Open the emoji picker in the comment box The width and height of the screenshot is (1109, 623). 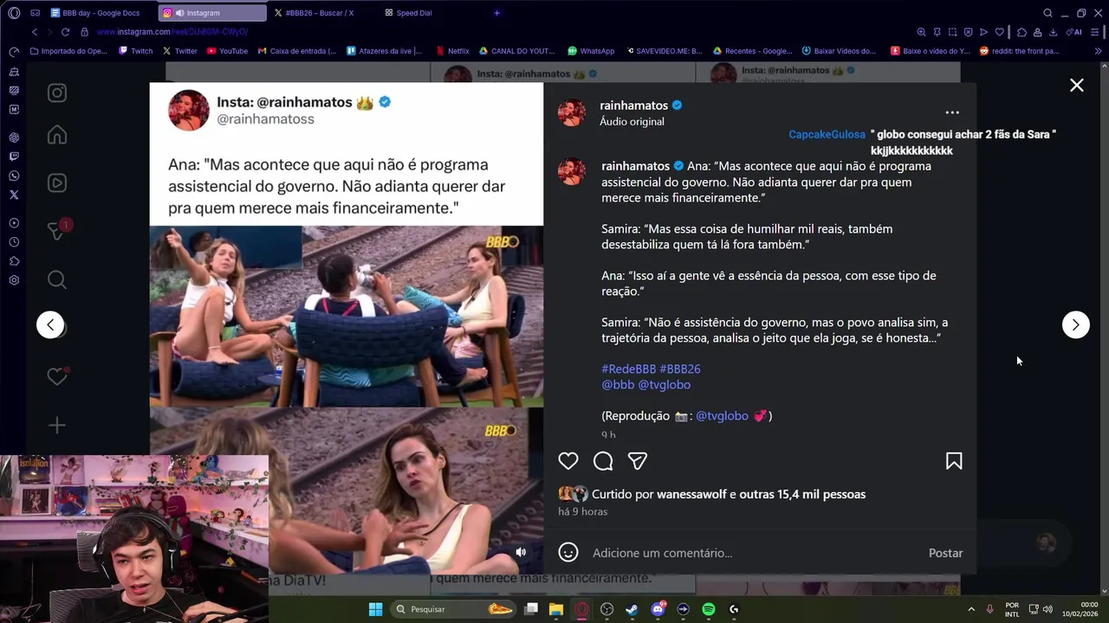click(568, 552)
